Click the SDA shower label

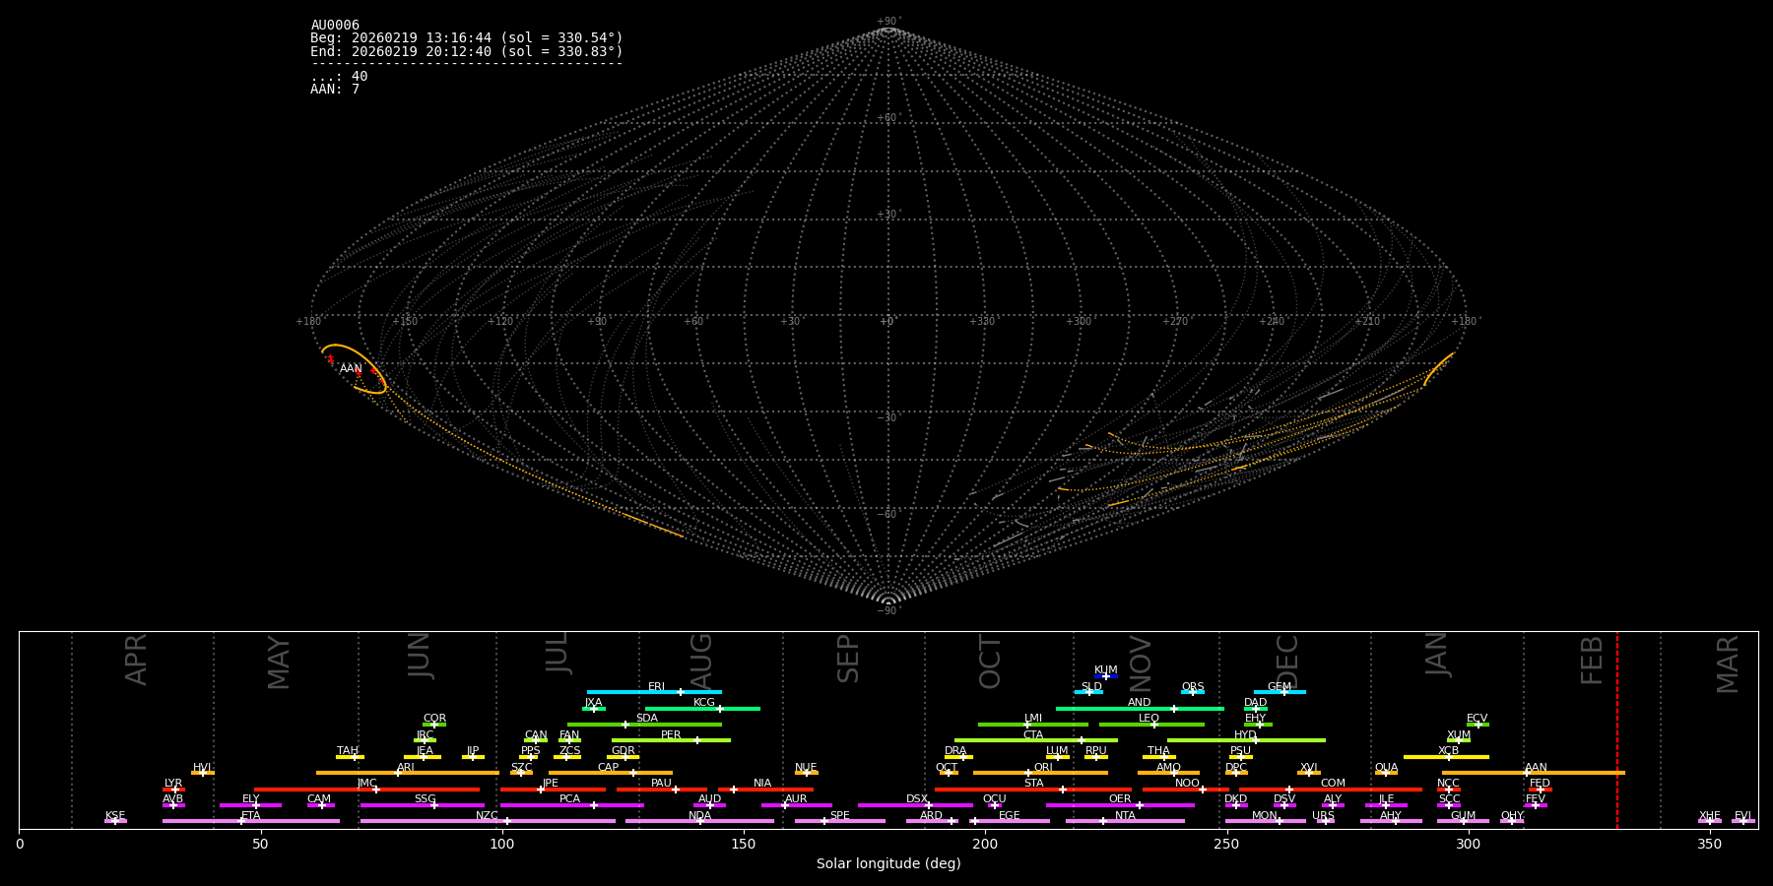tap(647, 719)
